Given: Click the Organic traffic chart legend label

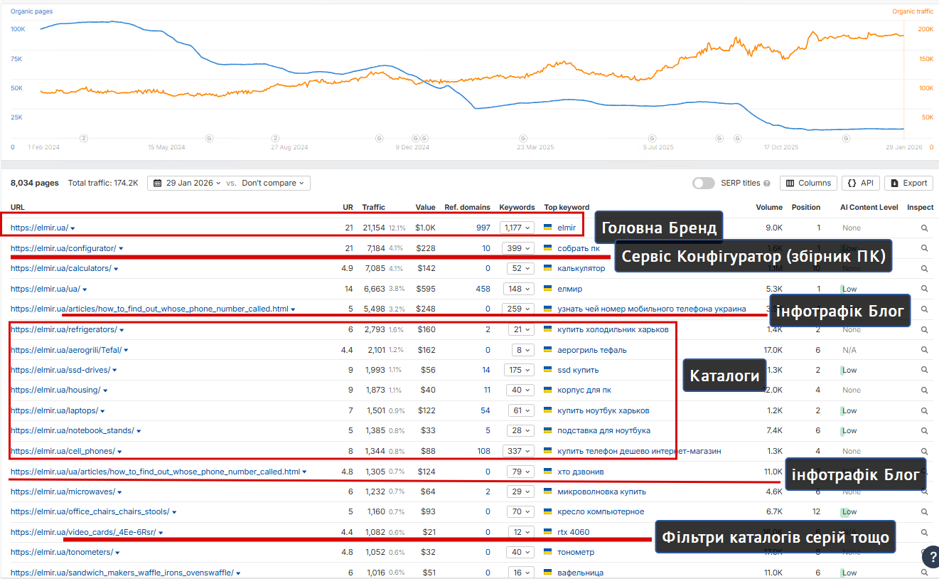Looking at the screenshot, I should [913, 11].
